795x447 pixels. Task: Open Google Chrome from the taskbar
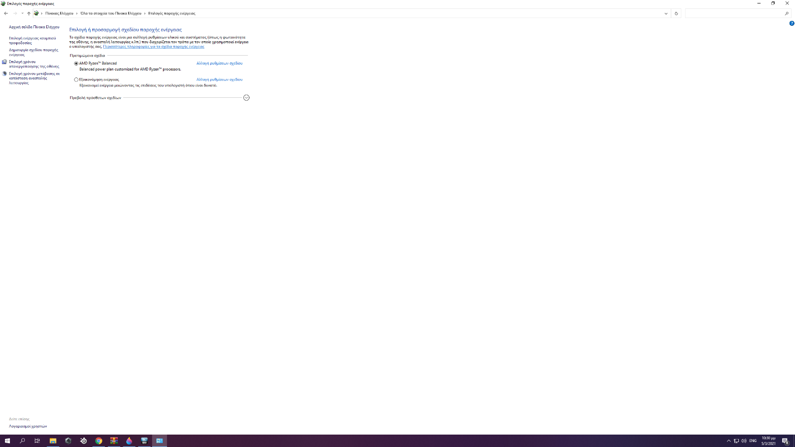(99, 441)
